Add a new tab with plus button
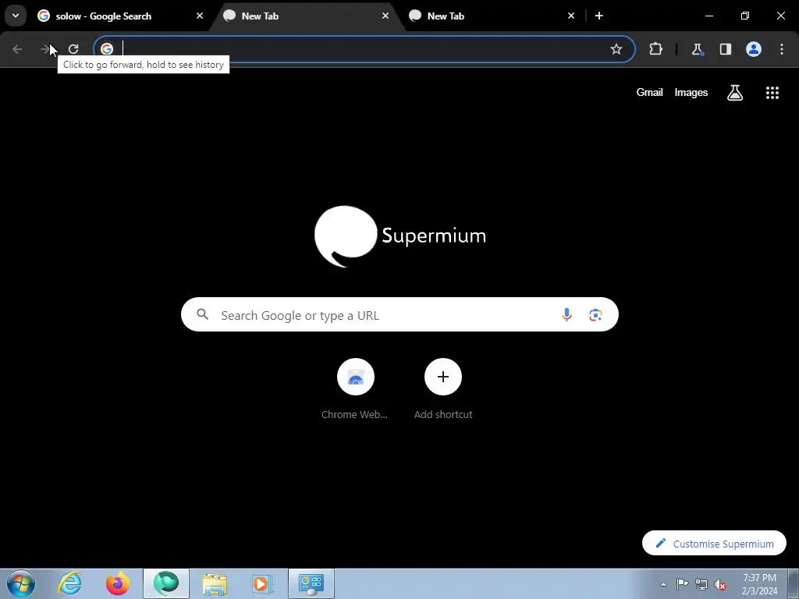This screenshot has height=599, width=799. point(599,16)
